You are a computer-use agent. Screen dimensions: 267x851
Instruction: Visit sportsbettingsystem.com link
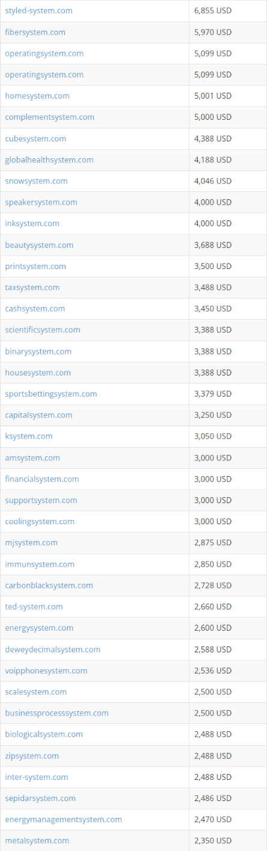pos(51,394)
